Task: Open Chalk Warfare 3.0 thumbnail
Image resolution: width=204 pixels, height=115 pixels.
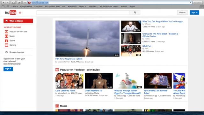Action: tap(99, 81)
